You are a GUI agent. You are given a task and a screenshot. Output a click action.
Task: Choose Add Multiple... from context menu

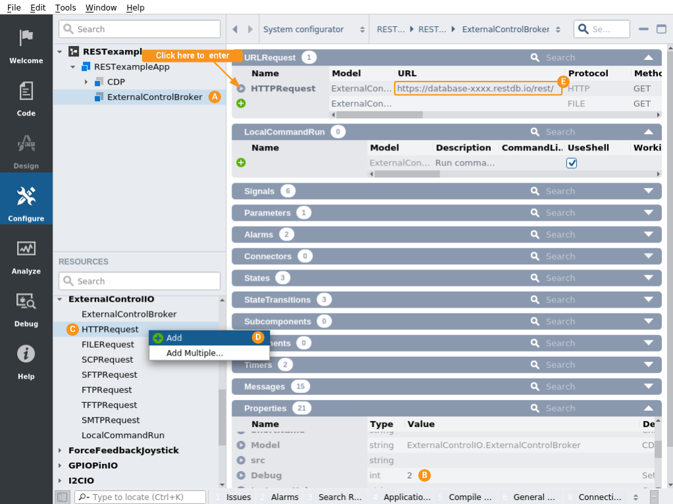pos(194,353)
